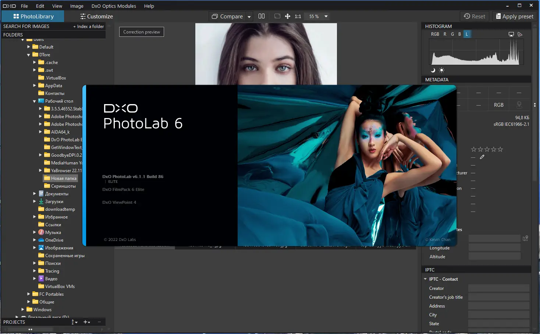
Task: Click the 1:1 zoom button
Action: coord(298,17)
